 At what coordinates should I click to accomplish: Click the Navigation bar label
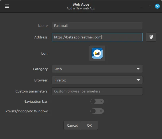click(x=36, y=102)
